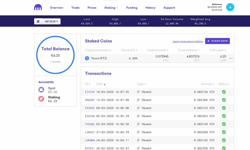The image size is (250, 150).
Task: Click the Staking lightning bolt icon
Action: point(117,8)
